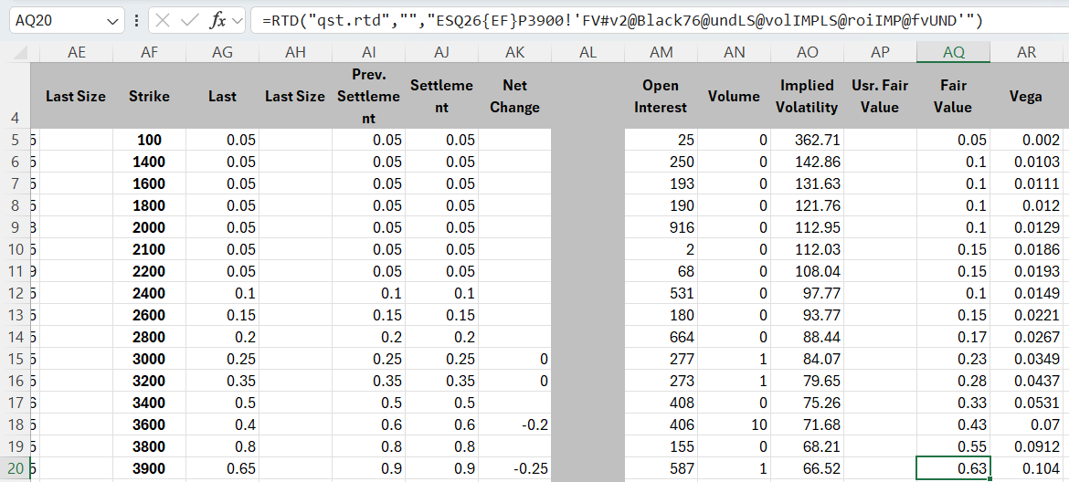Select Last price cell 0.8
This screenshot has height=482, width=1069.
pyautogui.click(x=222, y=446)
